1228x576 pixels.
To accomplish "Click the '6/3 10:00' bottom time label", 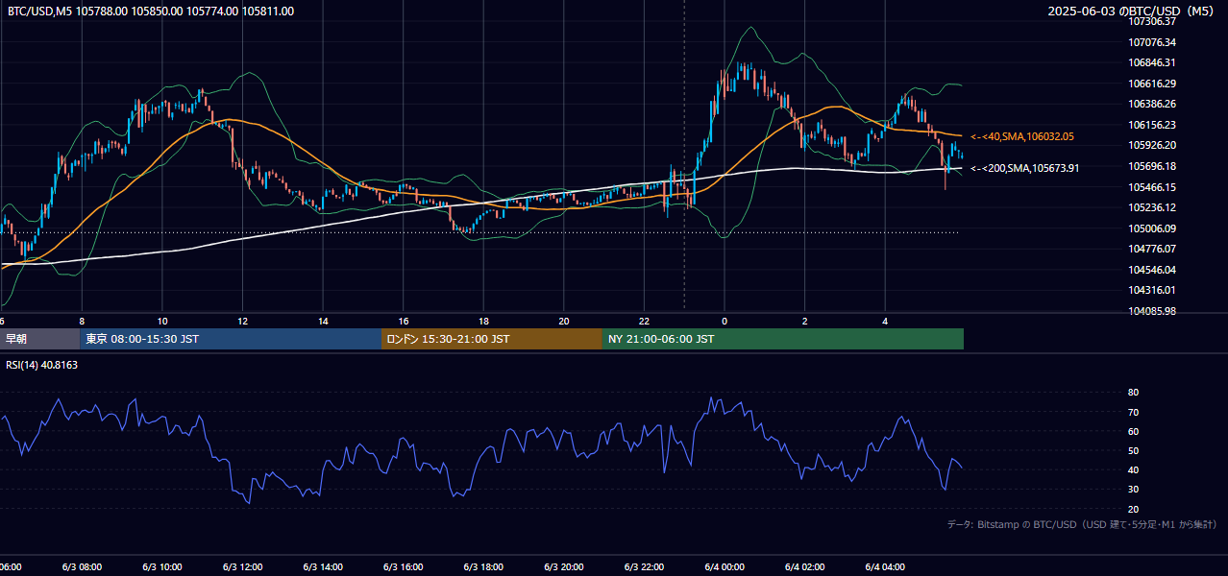I will [x=162, y=567].
